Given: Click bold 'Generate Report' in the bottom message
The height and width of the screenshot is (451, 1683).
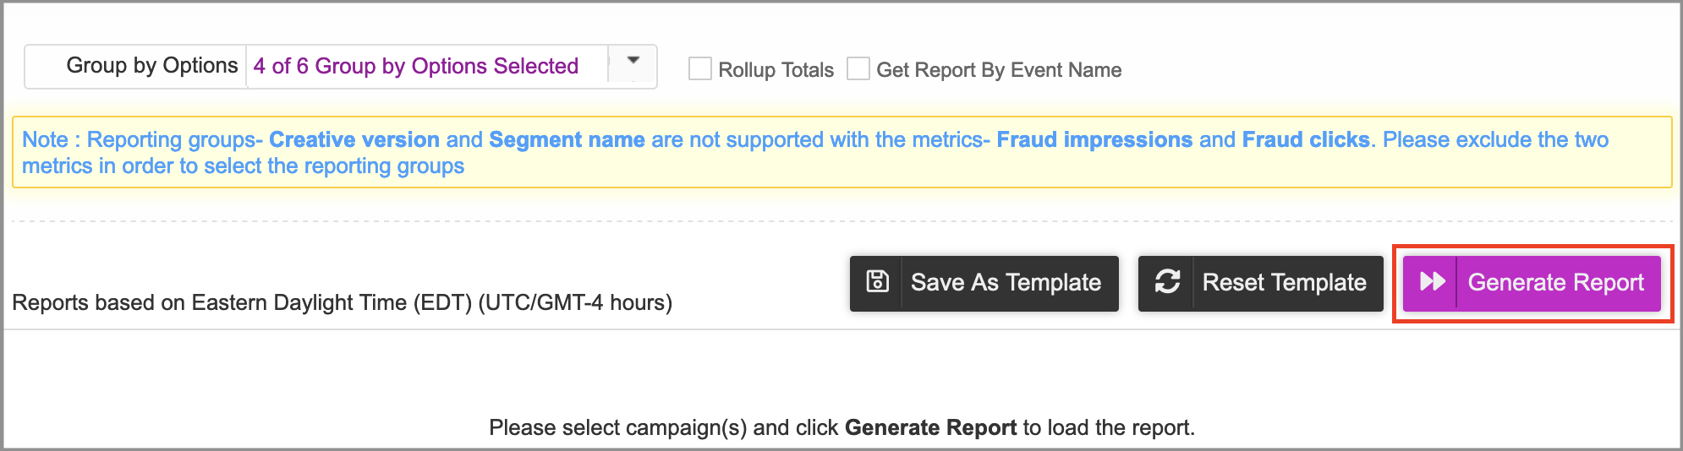Looking at the screenshot, I should click(x=930, y=427).
